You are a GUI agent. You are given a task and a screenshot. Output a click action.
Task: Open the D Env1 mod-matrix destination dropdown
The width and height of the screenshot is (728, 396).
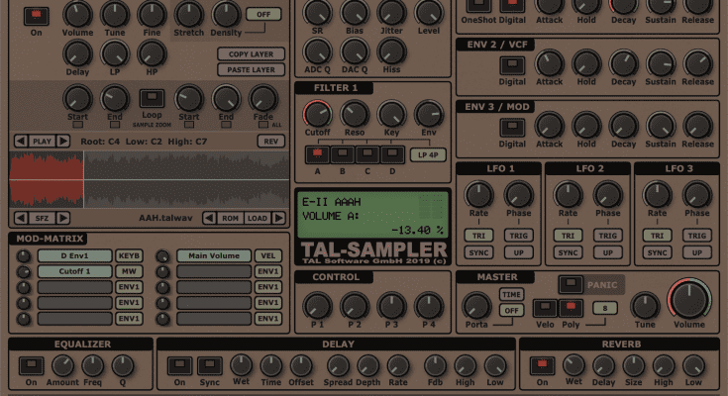click(x=74, y=255)
